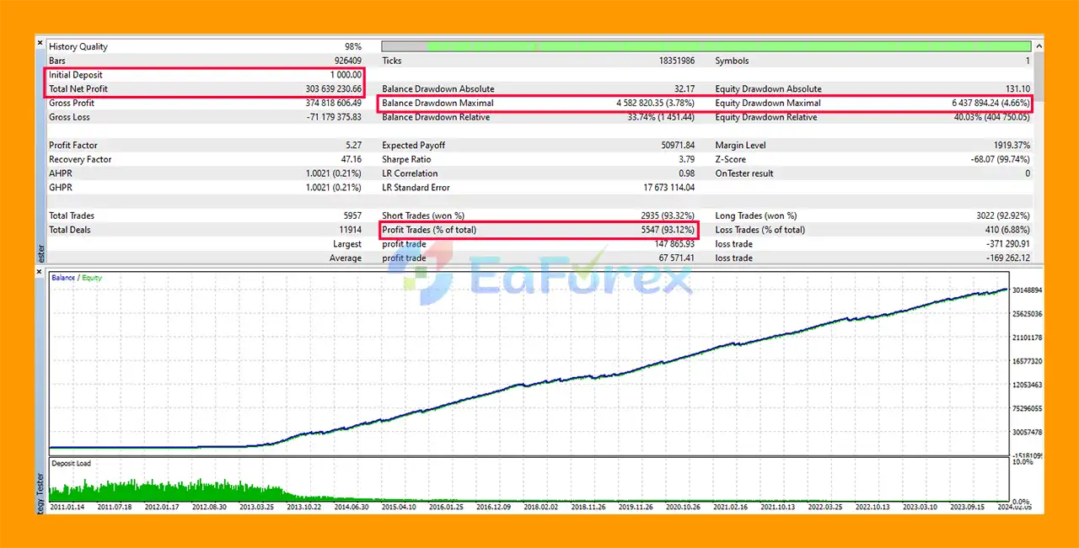Screen dimensions: 1079x548
Task: Close the upper report panel with X
Action: pos(40,43)
